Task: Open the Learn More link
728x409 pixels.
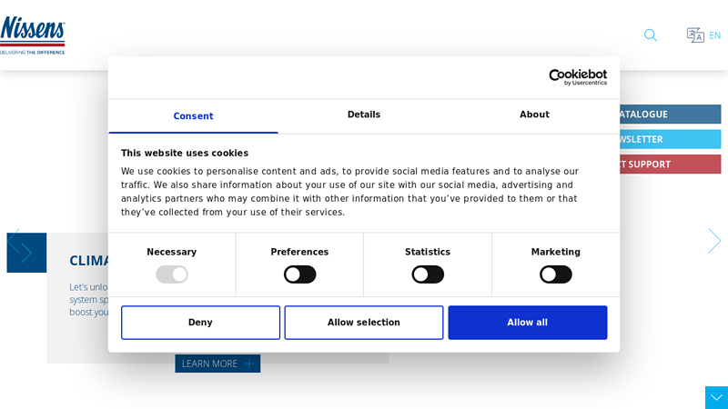Action: click(x=209, y=364)
